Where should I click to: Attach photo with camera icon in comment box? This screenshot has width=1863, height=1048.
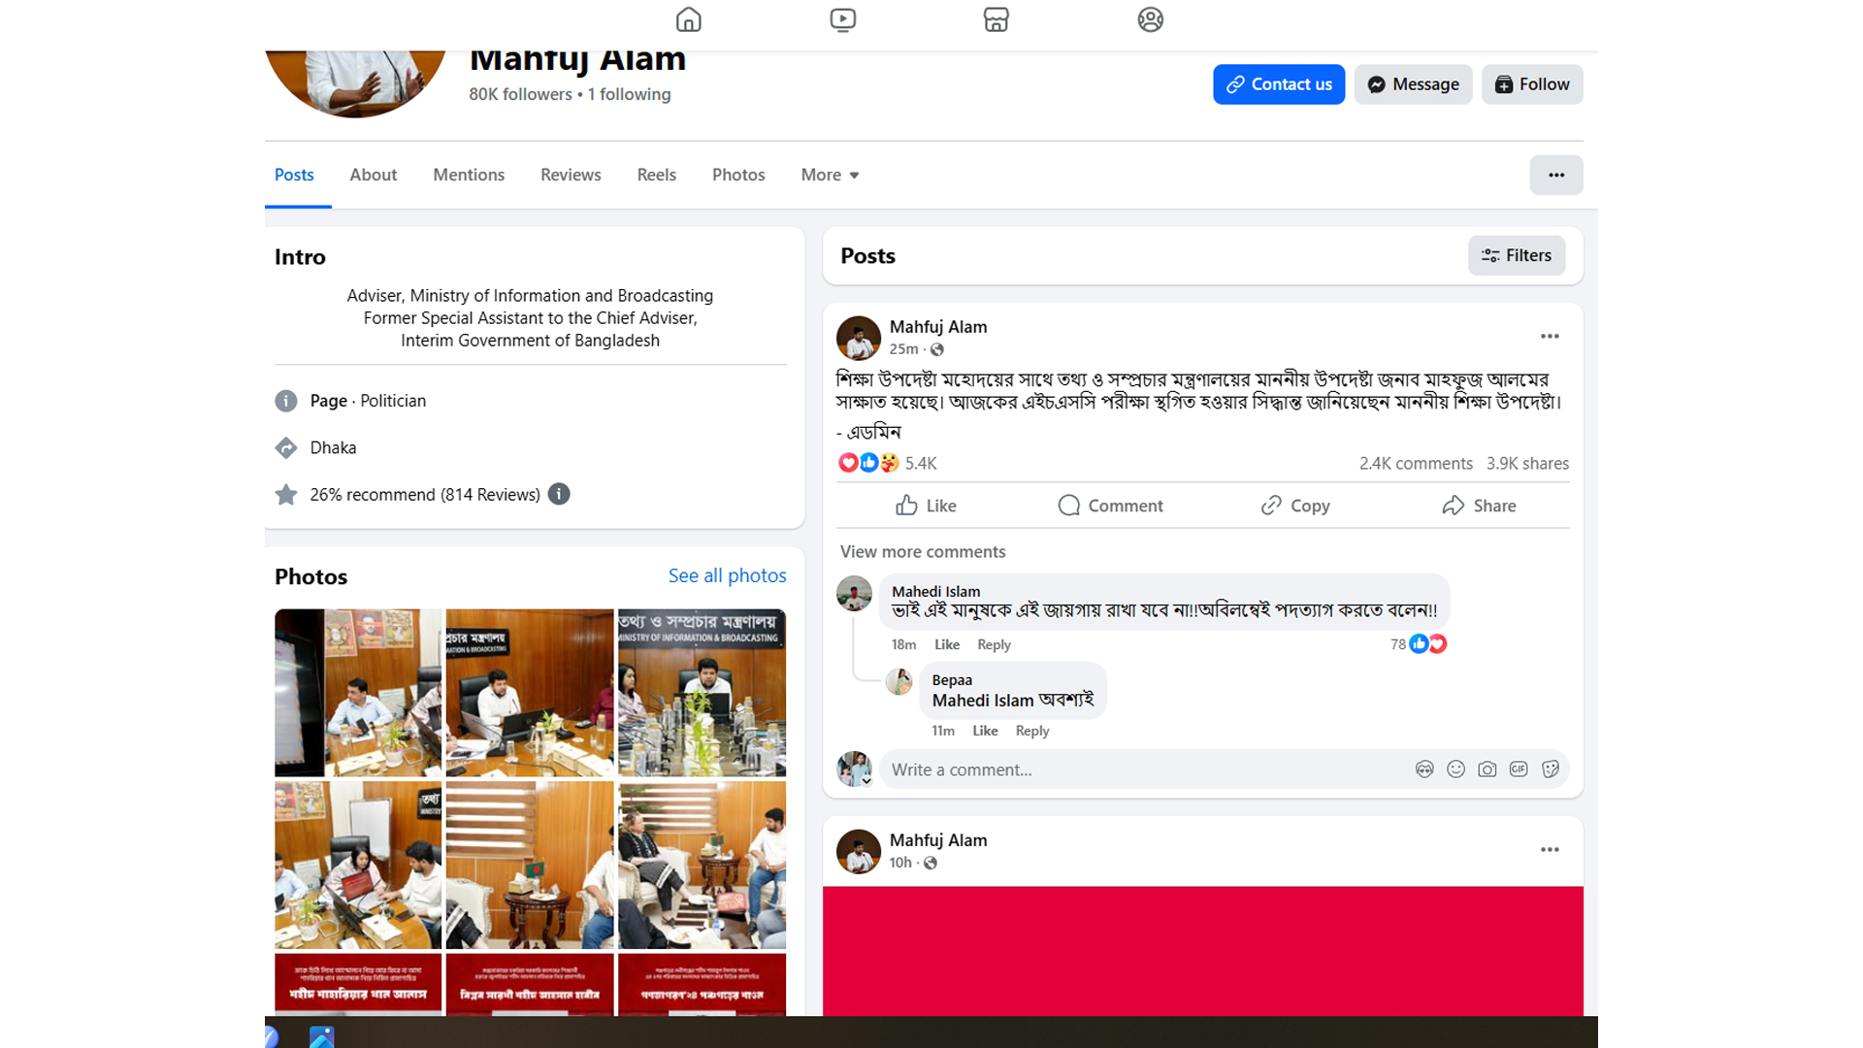tap(1487, 770)
